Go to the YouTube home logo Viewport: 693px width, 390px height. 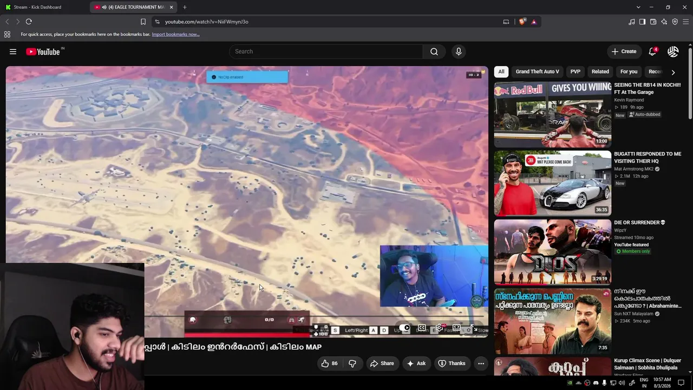pos(43,51)
